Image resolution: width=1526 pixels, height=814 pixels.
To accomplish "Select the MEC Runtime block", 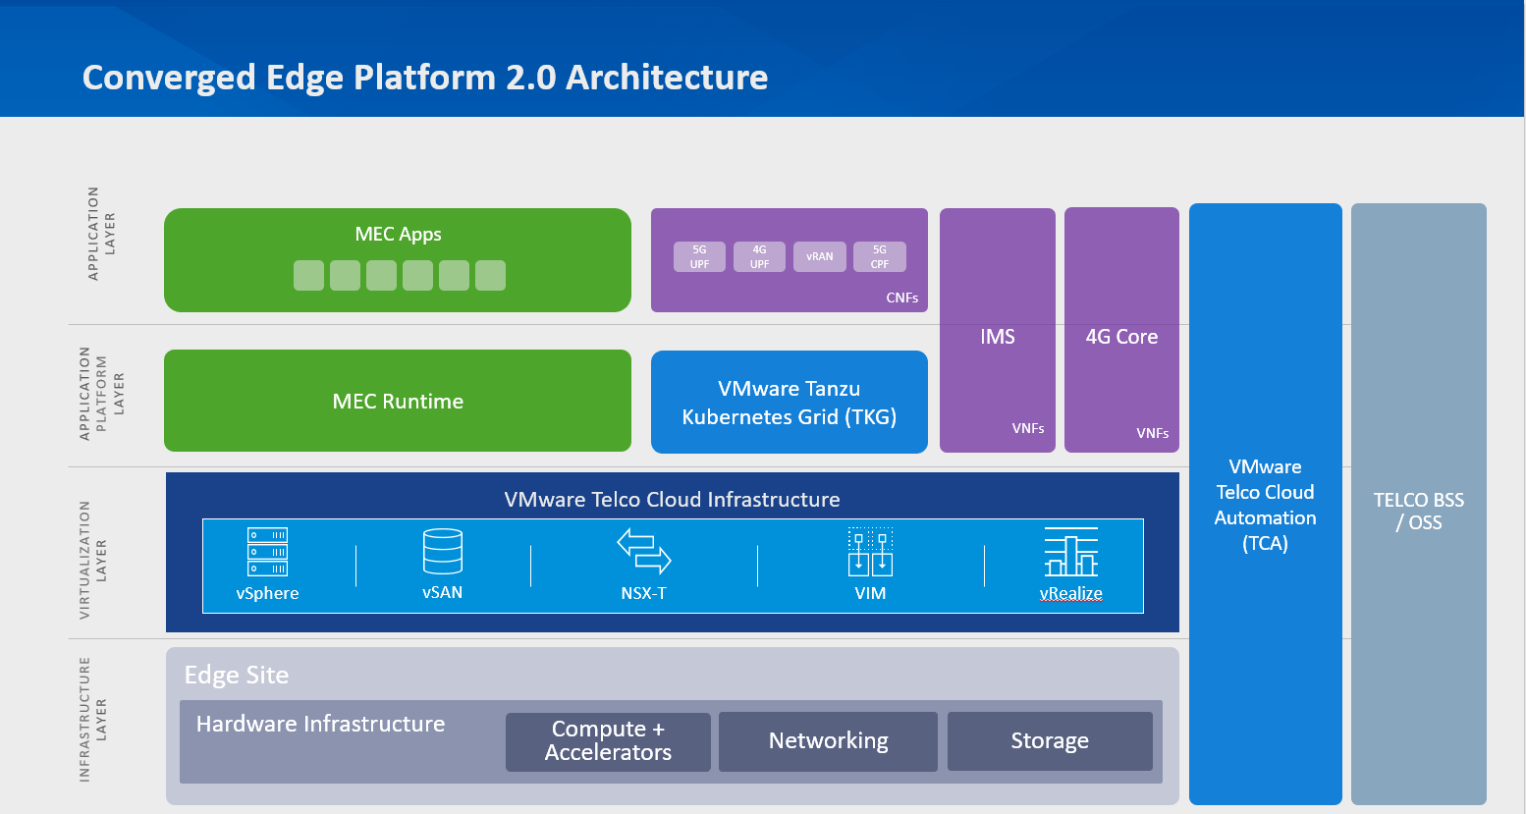I will 398,401.
